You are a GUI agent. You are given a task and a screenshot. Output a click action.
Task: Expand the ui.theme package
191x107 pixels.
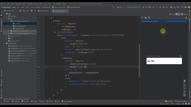point(11,23)
